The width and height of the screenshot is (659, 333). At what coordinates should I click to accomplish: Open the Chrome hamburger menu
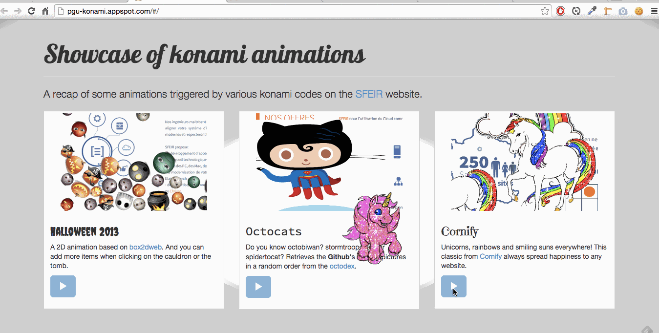pyautogui.click(x=654, y=11)
